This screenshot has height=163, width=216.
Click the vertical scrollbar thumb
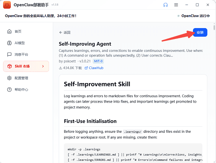[214, 27]
